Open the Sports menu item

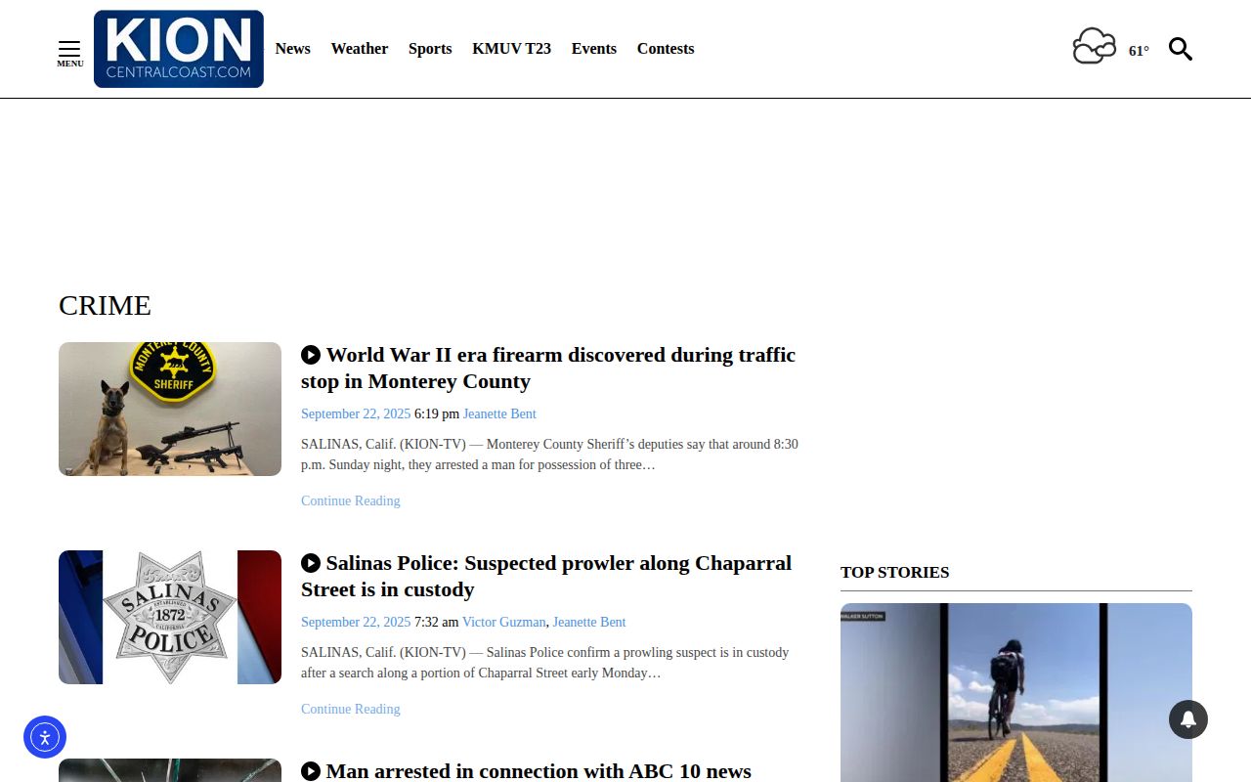point(430,49)
